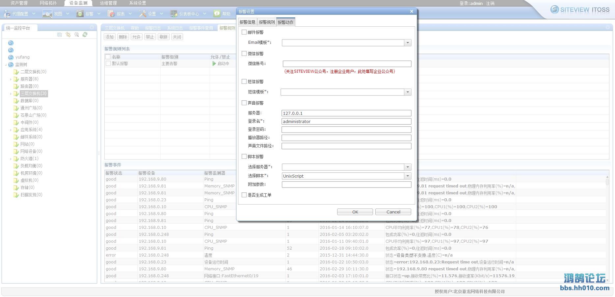This screenshot has height=297, width=615.
Task: Click the panel splitter handle beside tree
Action: [98, 153]
